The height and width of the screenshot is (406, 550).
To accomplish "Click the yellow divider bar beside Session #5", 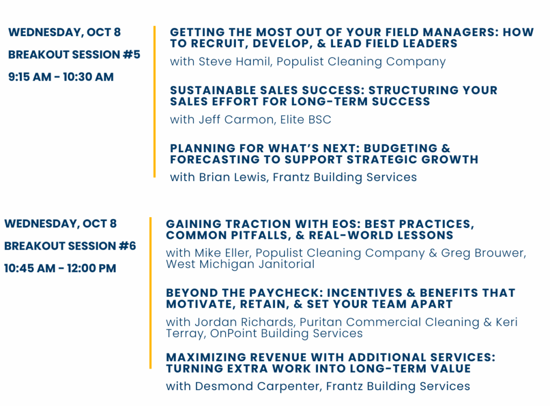I will [x=154, y=102].
